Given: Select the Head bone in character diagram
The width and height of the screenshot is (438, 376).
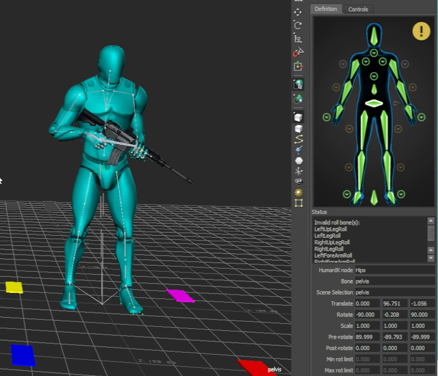Looking at the screenshot, I should pyautogui.click(x=374, y=36).
